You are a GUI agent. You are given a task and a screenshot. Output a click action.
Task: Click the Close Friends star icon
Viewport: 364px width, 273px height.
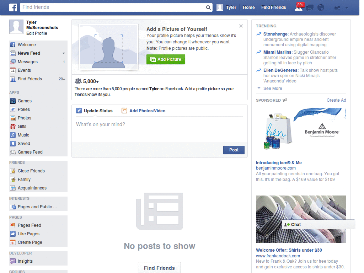click(13, 171)
